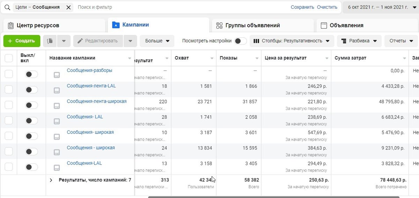The image size is (419, 198).
Task: Click the search magnifier icon
Action: click(x=7, y=7)
